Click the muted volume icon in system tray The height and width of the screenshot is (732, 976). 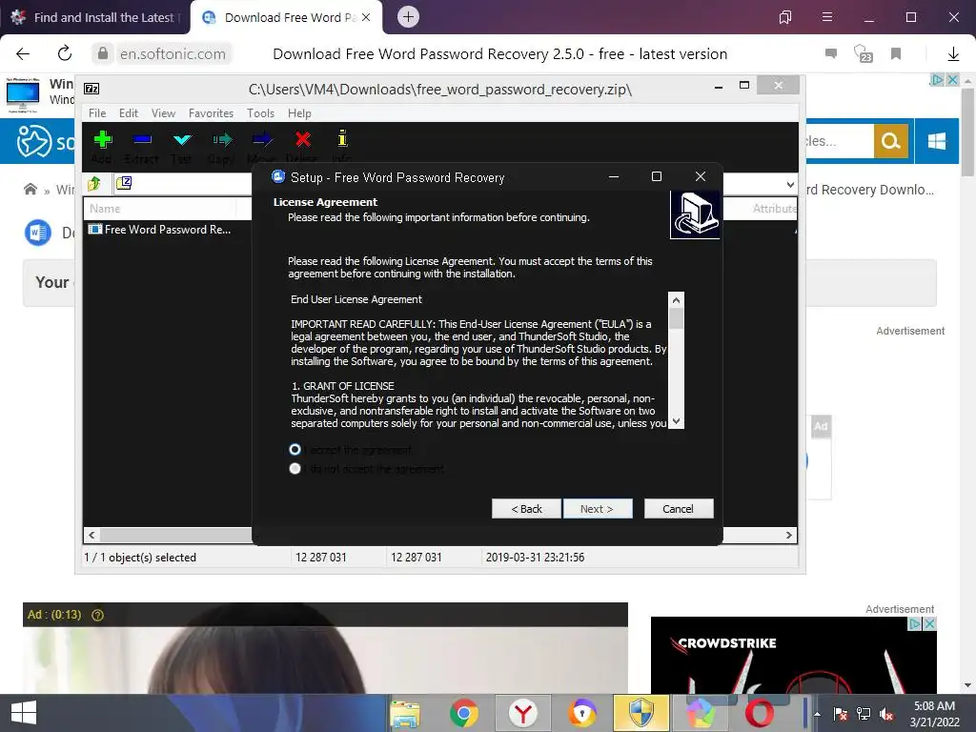885,714
